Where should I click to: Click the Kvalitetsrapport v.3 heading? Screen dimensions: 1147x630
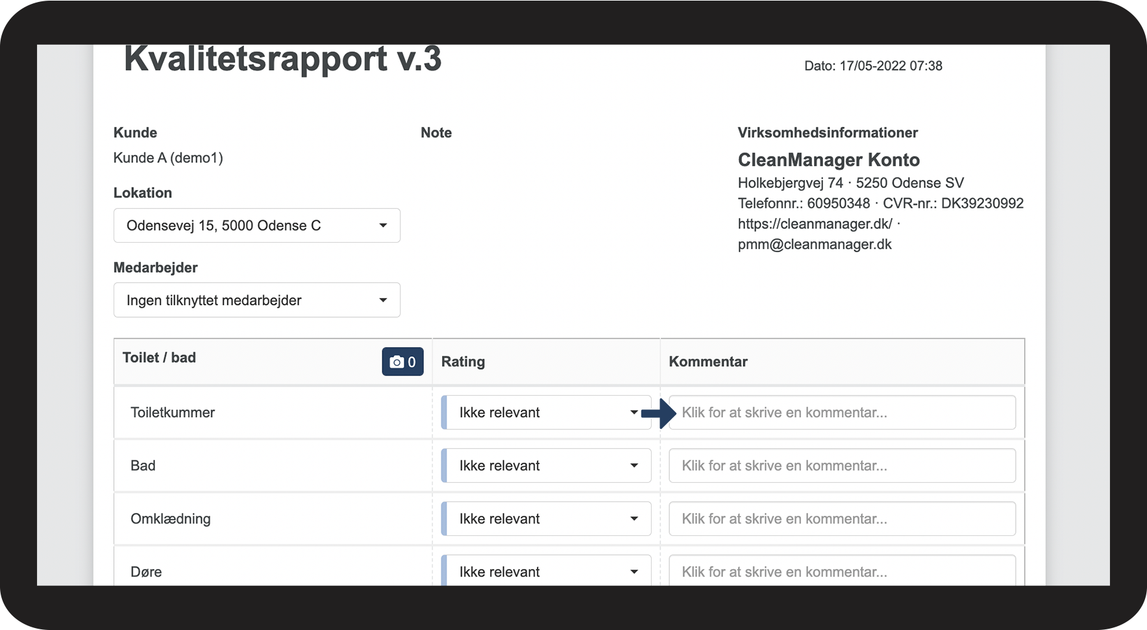click(x=283, y=59)
